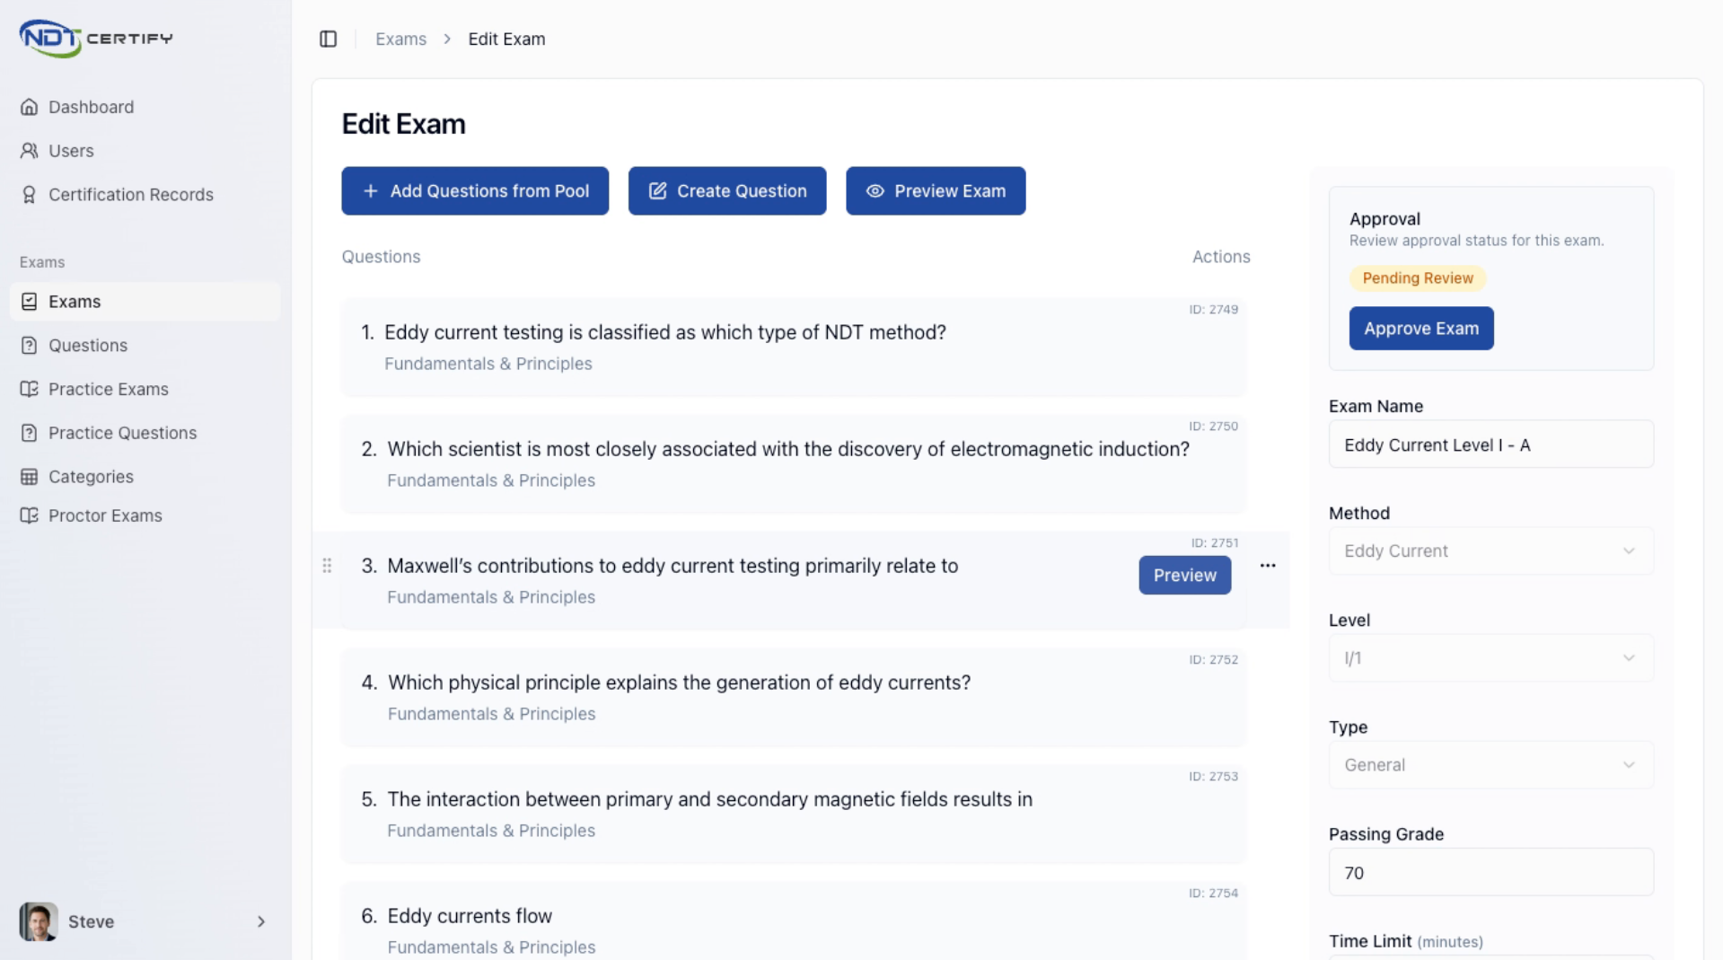1723x960 pixels.
Task: Select question 4 about physical principle
Action: 794,698
